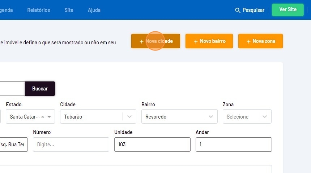The width and height of the screenshot is (311, 173).
Task: Click the plus icon on Novo bairro
Action: [x=196, y=41]
